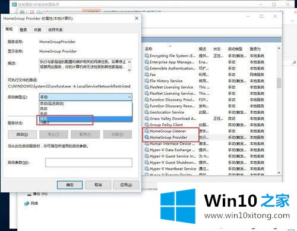Viewport: 297px width, 231px height.
Task: Click the Enterprise App Management service icon
Action: tap(147, 62)
